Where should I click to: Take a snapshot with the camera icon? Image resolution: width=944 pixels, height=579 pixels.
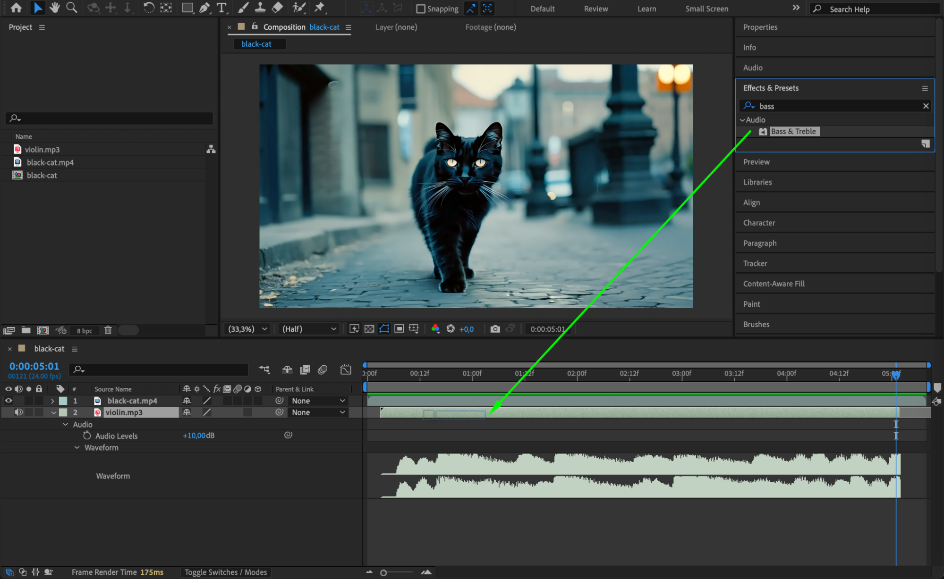click(495, 329)
